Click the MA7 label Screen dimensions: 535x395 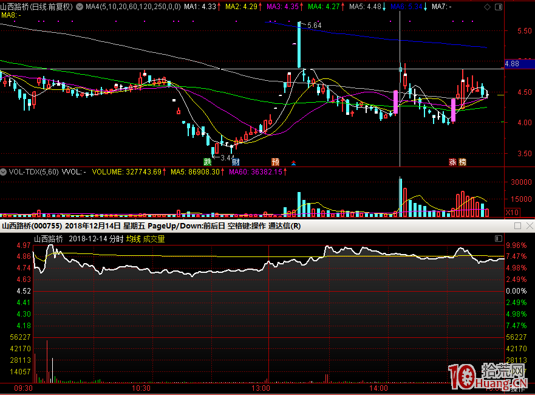pos(442,7)
